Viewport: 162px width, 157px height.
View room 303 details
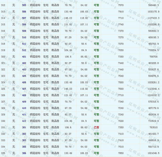24,140
